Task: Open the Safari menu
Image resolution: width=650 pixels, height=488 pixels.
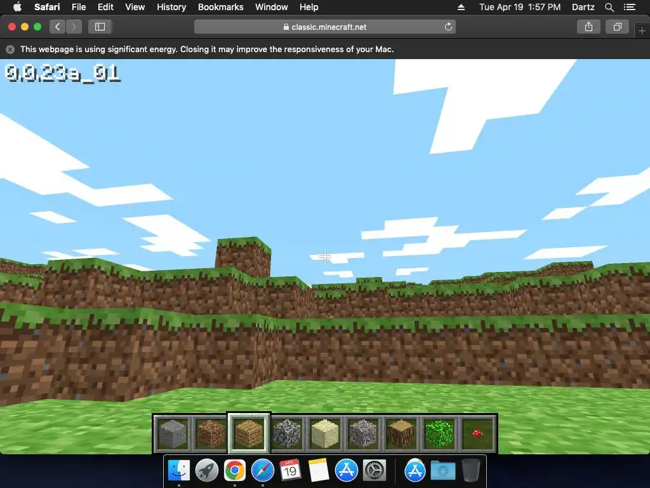Action: (47, 7)
